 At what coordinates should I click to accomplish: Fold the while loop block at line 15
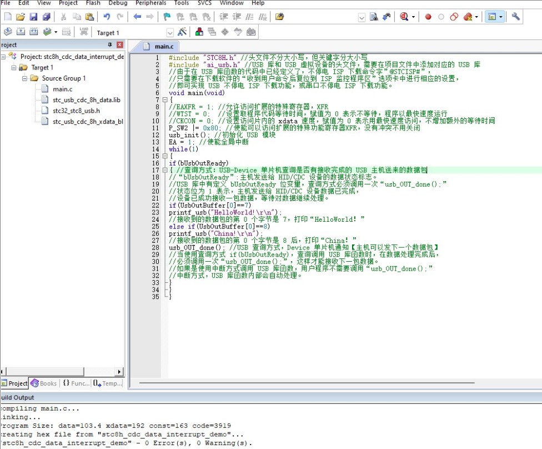[x=165, y=156]
